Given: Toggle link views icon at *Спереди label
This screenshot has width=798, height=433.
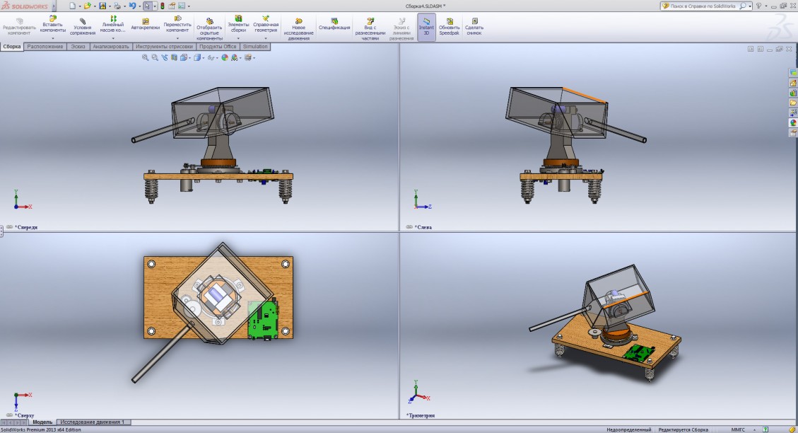Looking at the screenshot, I should tap(9, 227).
